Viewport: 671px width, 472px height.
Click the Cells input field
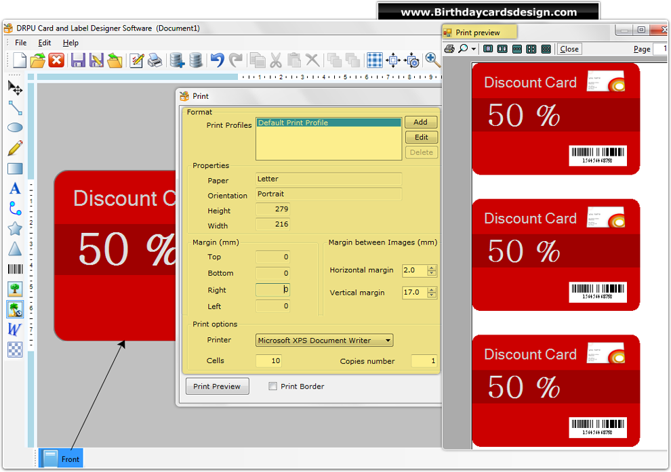(269, 361)
